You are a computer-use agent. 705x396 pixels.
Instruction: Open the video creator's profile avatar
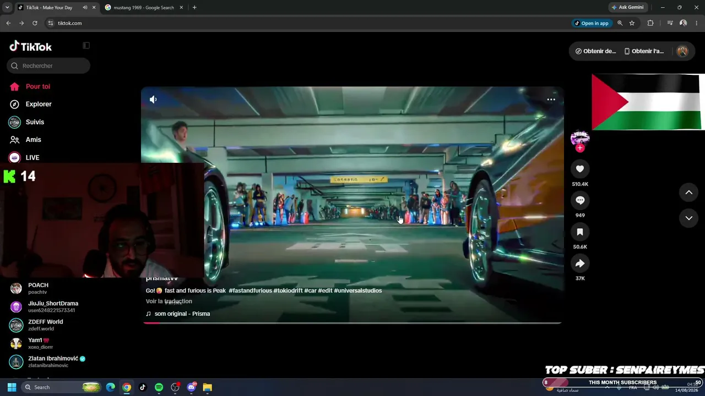pos(580,137)
